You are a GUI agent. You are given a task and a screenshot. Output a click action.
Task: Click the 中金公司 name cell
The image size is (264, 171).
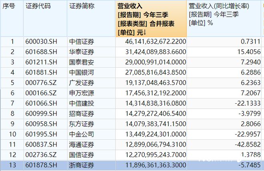[82, 134]
